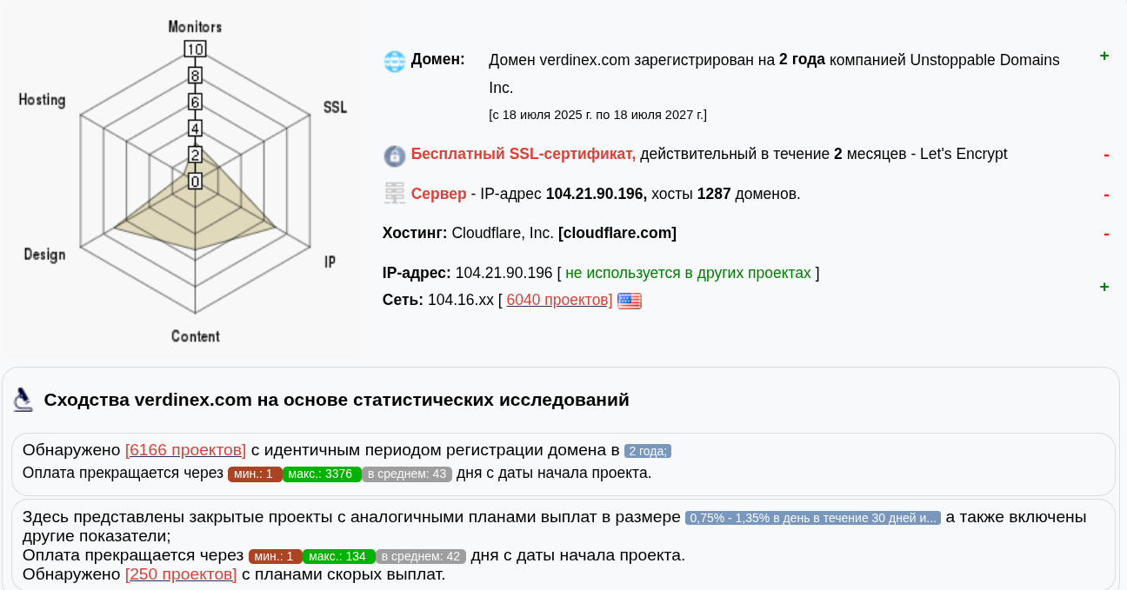Click the globe icon next to Домен
This screenshot has width=1127, height=590.
coord(395,62)
